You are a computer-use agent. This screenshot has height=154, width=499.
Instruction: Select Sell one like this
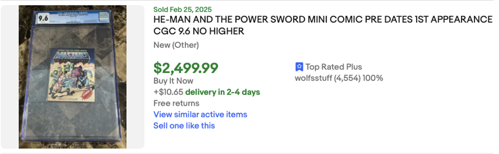click(184, 126)
